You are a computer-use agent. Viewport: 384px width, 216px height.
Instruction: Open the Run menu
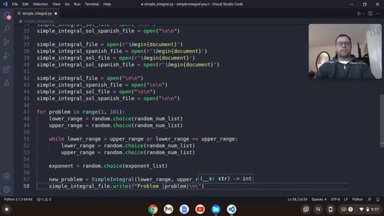point(77,4)
